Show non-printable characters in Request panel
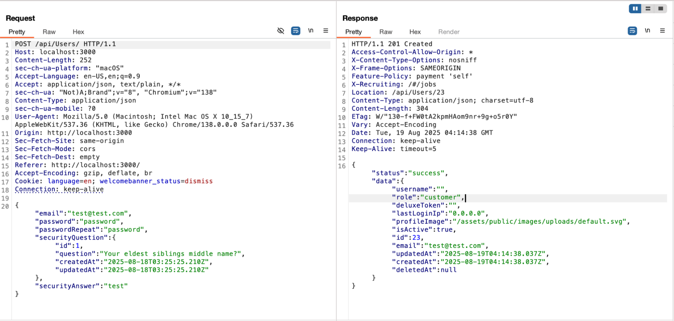This screenshot has height=321, width=674. pos(311,31)
